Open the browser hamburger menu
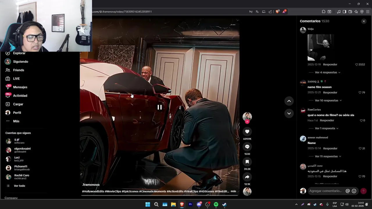Image resolution: width=372 pixels, height=209 pixels. [368, 12]
